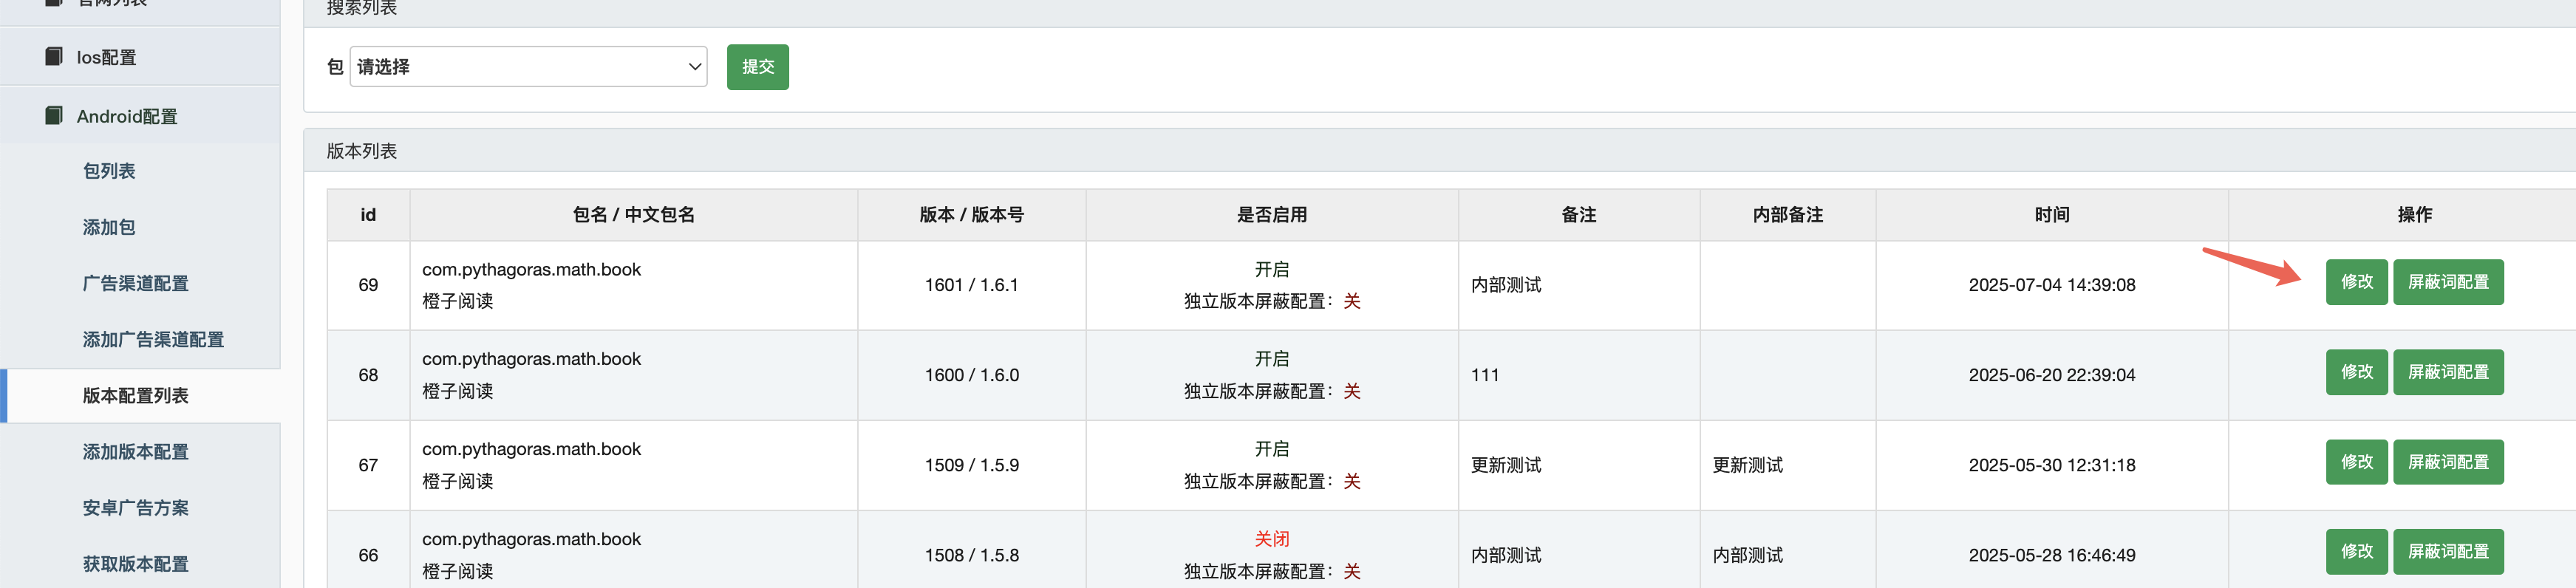Screen dimensions: 2576x588
Task: Navigate to 添加版本配置
Action: click(x=135, y=451)
